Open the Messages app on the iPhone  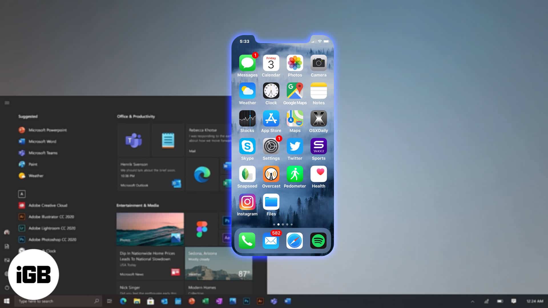point(247,63)
